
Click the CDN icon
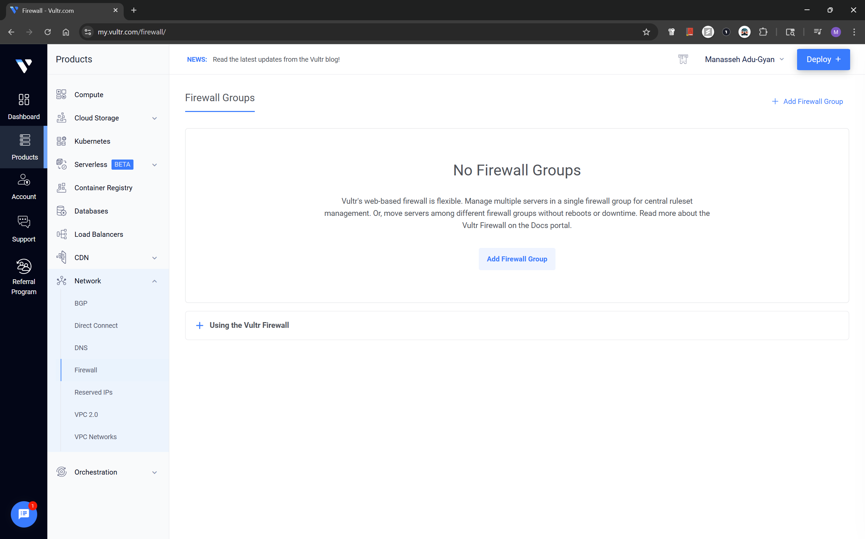pos(61,257)
